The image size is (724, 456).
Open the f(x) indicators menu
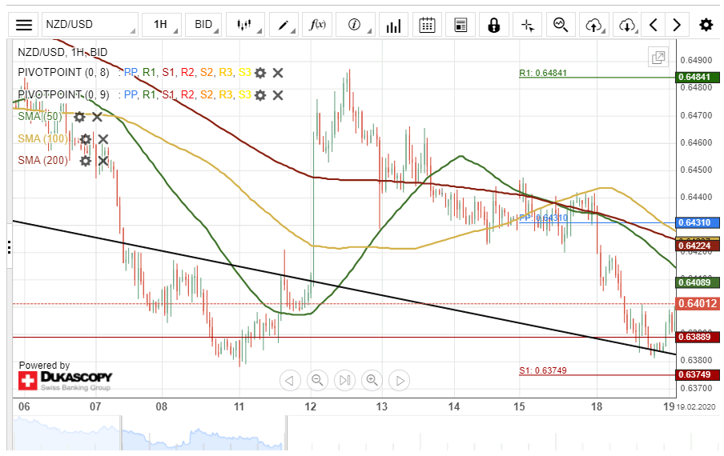(318, 25)
